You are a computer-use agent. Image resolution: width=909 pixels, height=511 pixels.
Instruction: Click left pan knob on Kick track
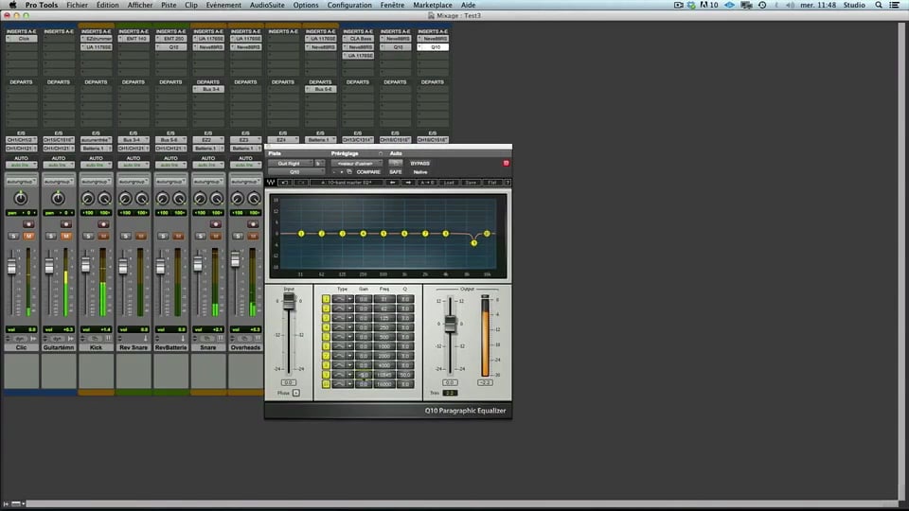88,200
